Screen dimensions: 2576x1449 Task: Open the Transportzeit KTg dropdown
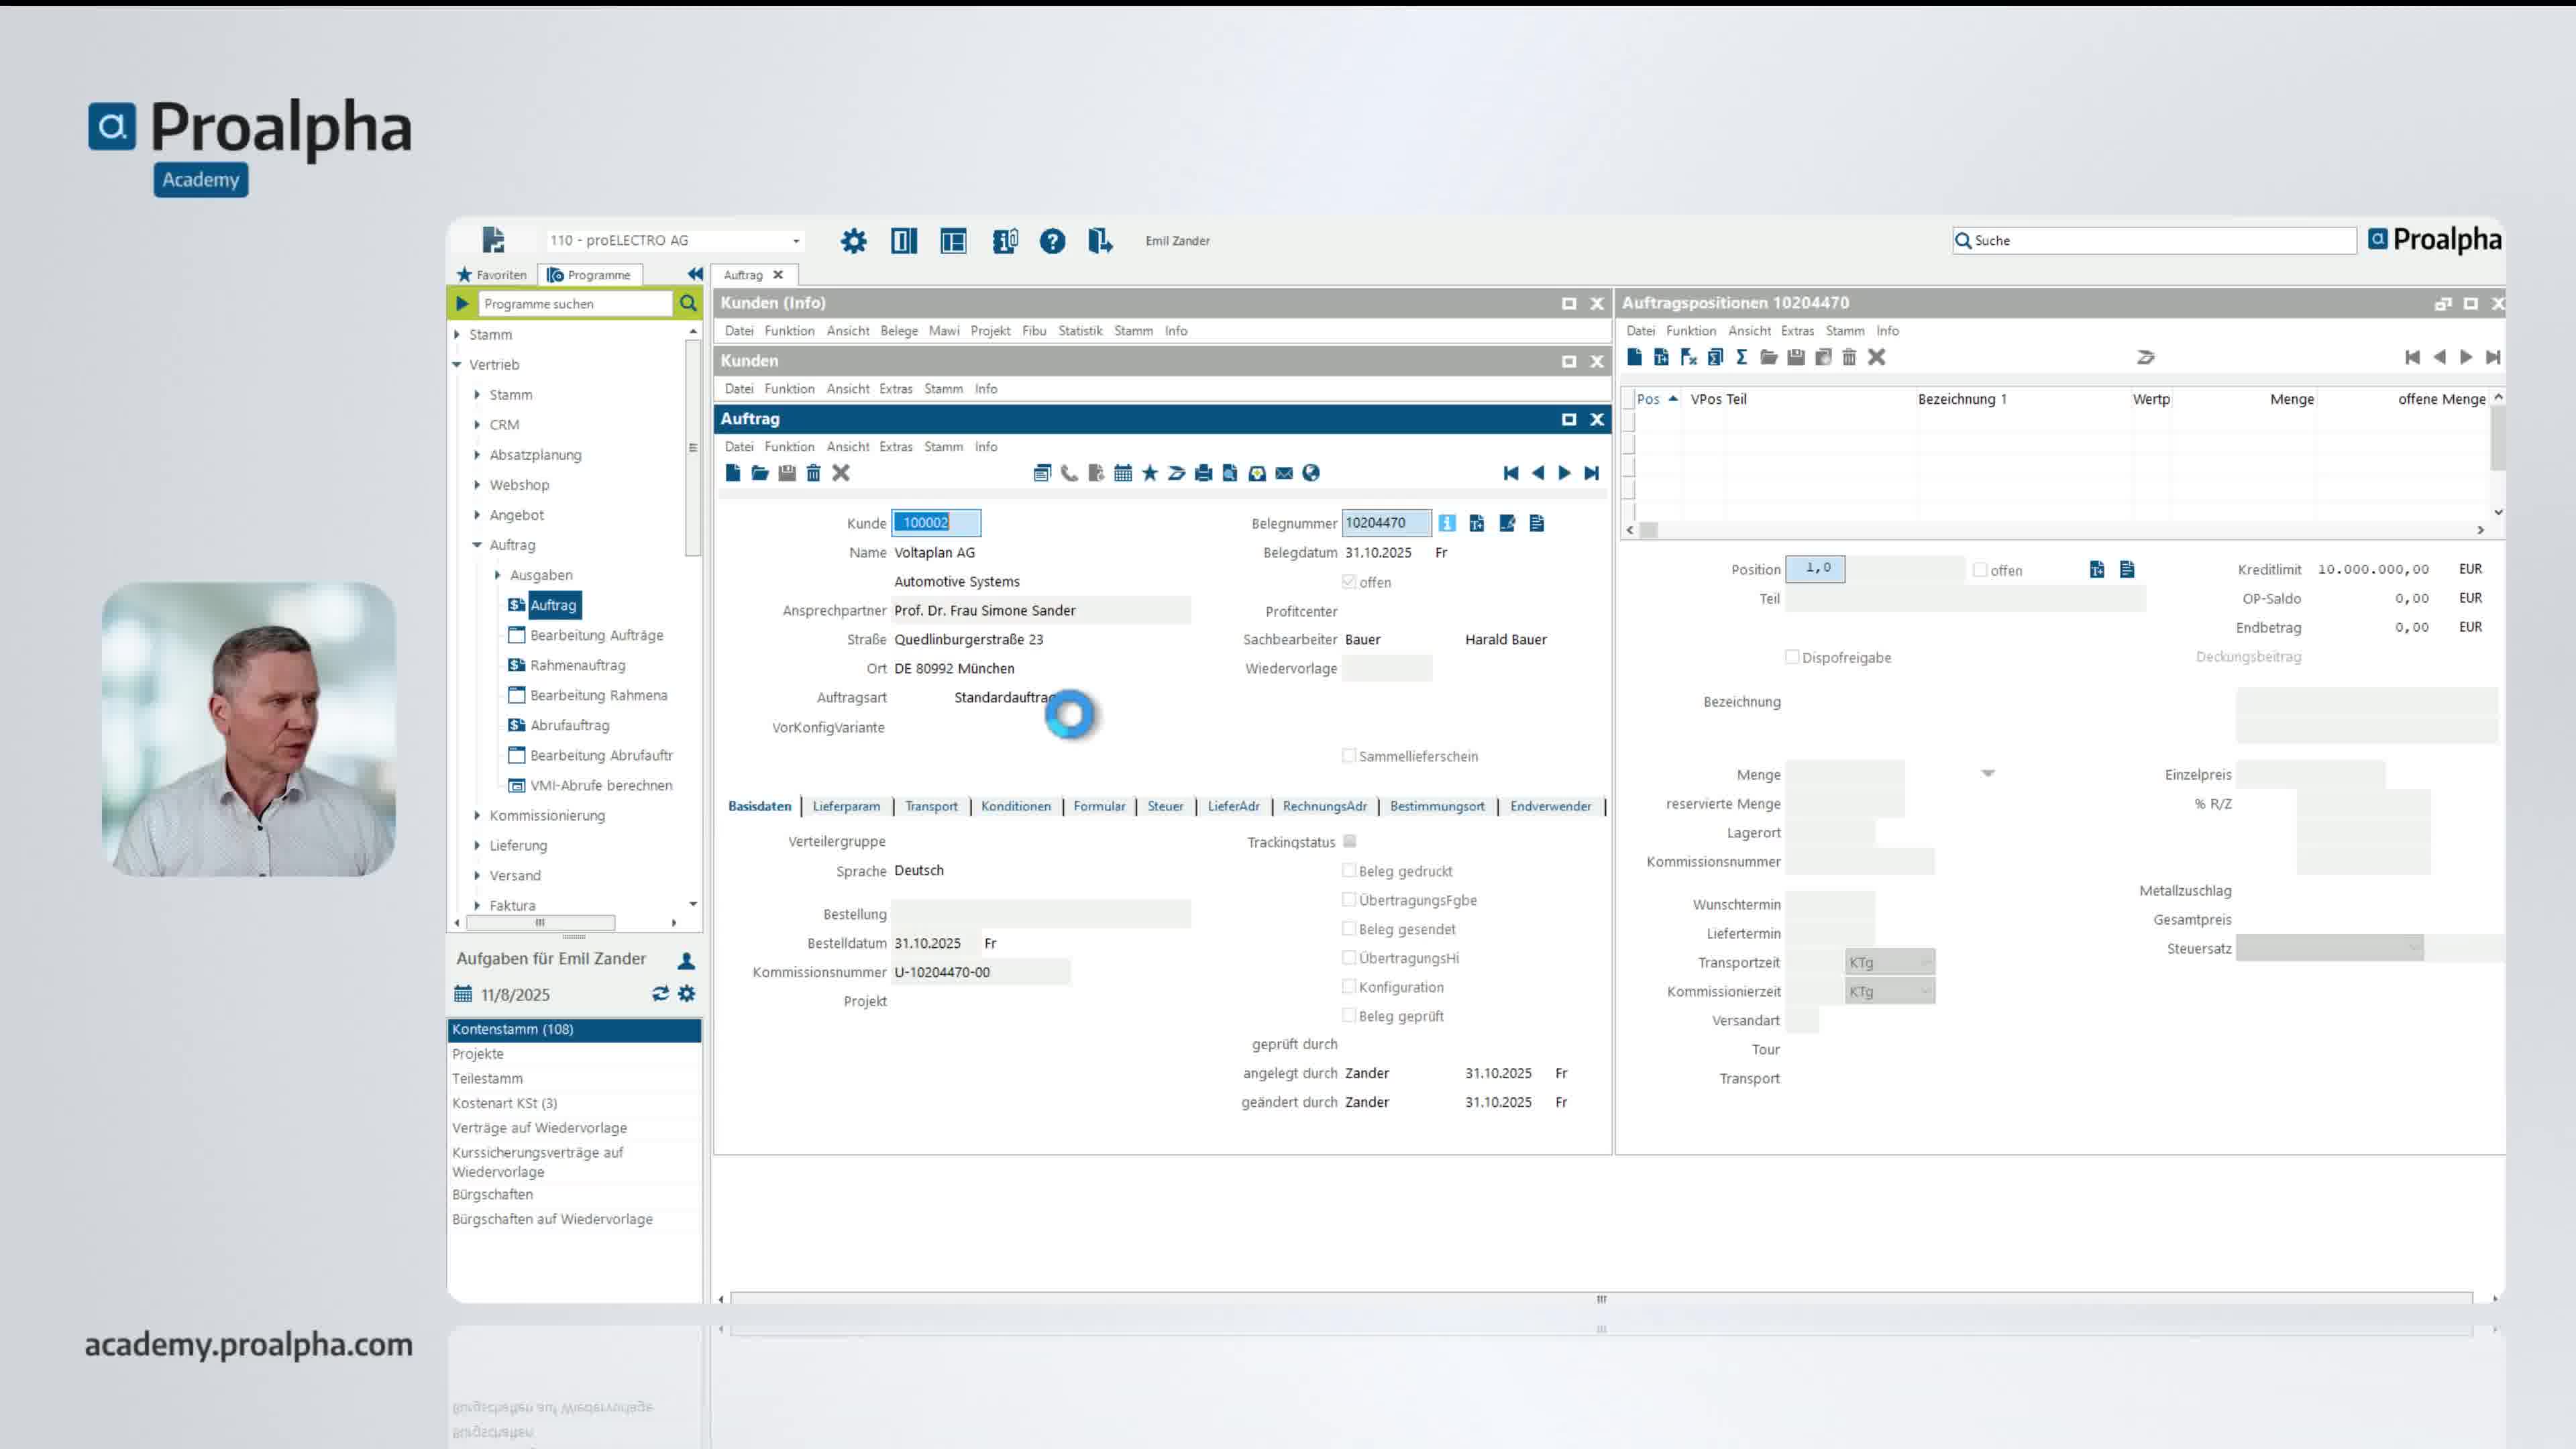[1925, 962]
